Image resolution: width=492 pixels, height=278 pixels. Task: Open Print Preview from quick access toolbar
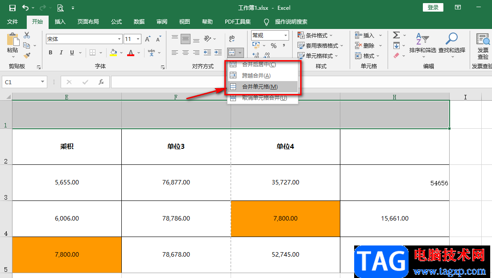[x=60, y=8]
